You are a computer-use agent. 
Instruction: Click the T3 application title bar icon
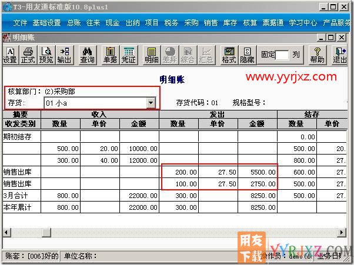[8, 7]
